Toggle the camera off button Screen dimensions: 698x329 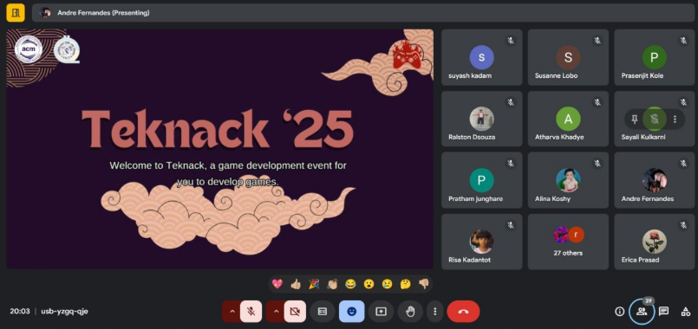tap(295, 311)
